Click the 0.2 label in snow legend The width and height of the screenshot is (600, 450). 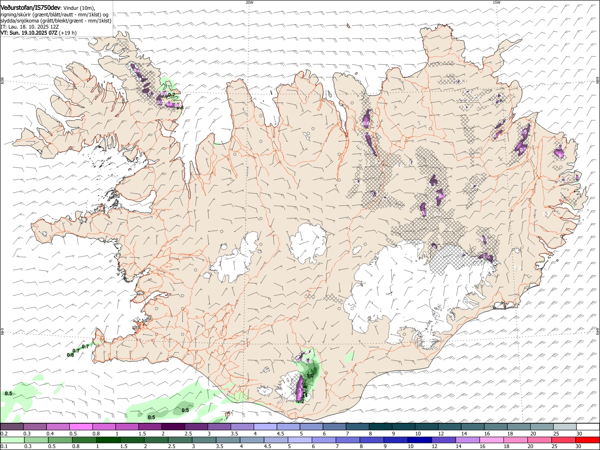(x=4, y=434)
